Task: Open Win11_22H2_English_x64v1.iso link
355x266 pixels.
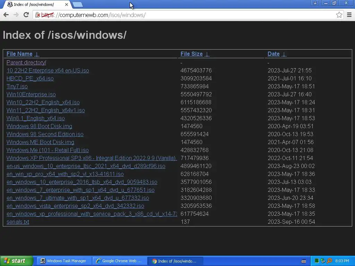Action: tap(46, 110)
